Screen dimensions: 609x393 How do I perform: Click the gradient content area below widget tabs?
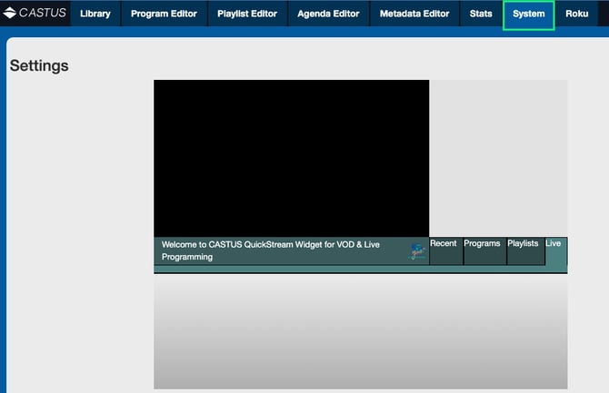coord(360,331)
